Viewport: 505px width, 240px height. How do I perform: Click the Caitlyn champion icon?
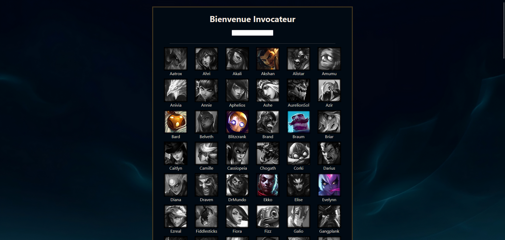[176, 153]
